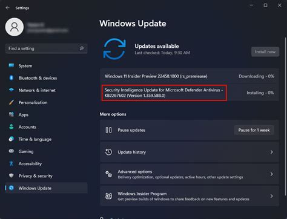Open Privacy & security page
The width and height of the screenshot is (287, 219).
pos(46,176)
